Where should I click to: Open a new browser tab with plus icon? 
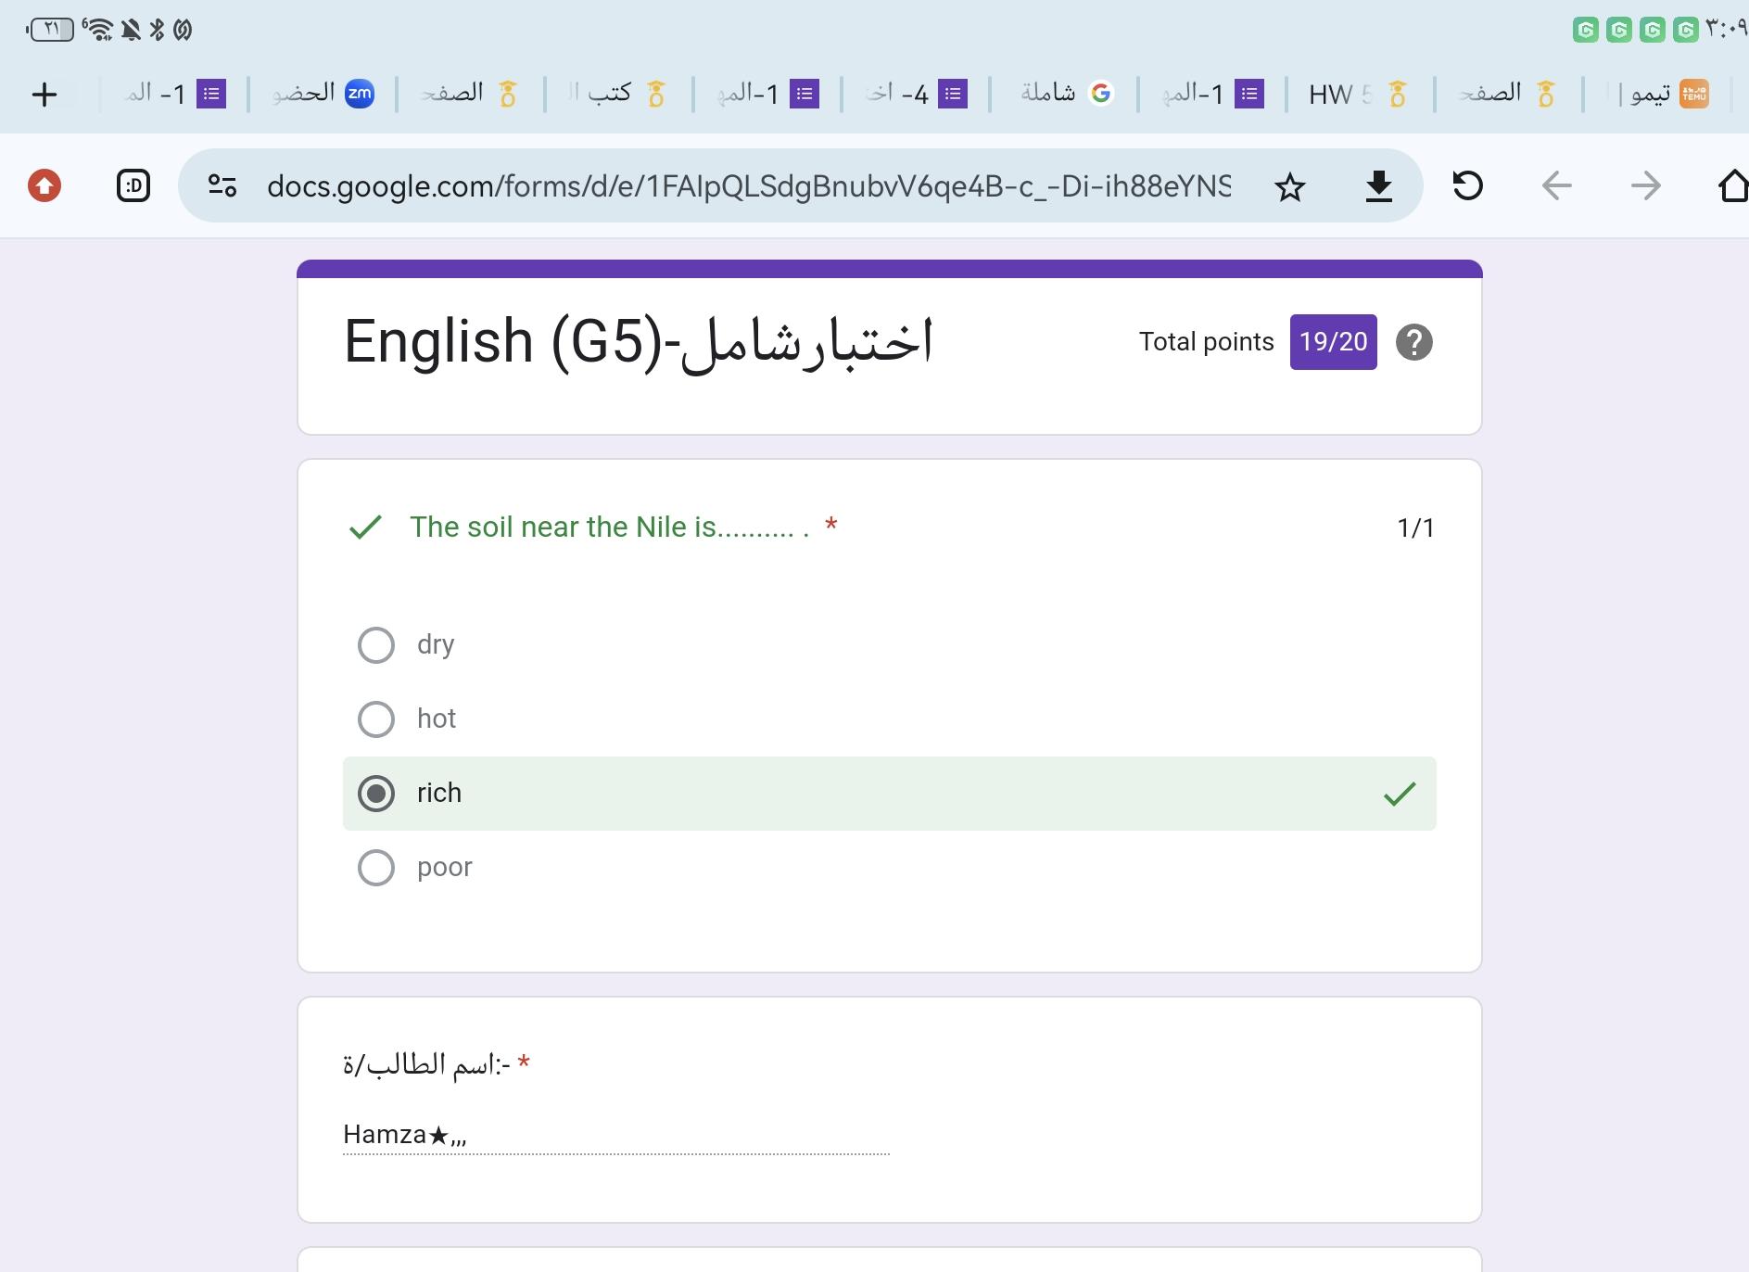click(x=44, y=95)
